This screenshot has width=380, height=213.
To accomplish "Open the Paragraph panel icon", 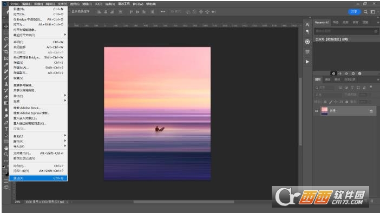I will (x=307, y=31).
